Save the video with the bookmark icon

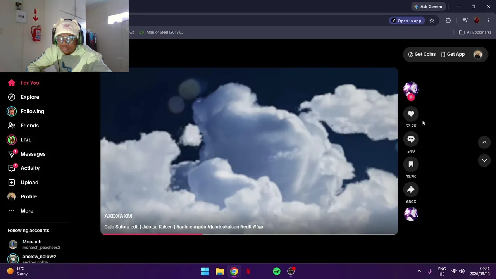pos(411,164)
